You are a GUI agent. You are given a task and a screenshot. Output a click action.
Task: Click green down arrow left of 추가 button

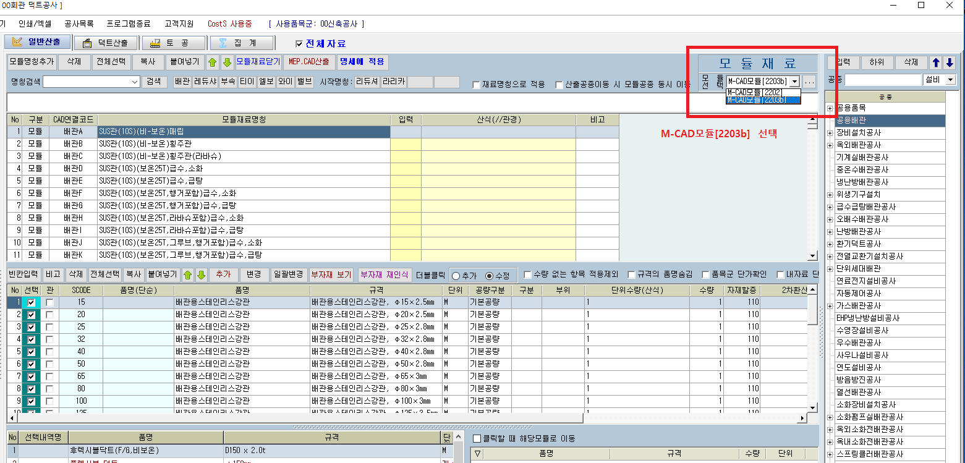(x=201, y=275)
